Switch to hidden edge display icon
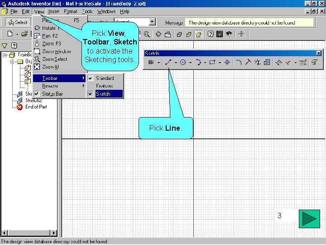 tap(189, 34)
